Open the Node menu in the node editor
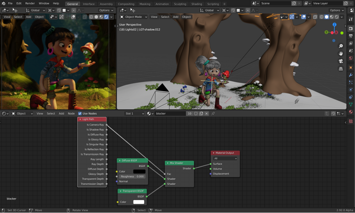Viewport: 355px width, 213px height. 71,114
